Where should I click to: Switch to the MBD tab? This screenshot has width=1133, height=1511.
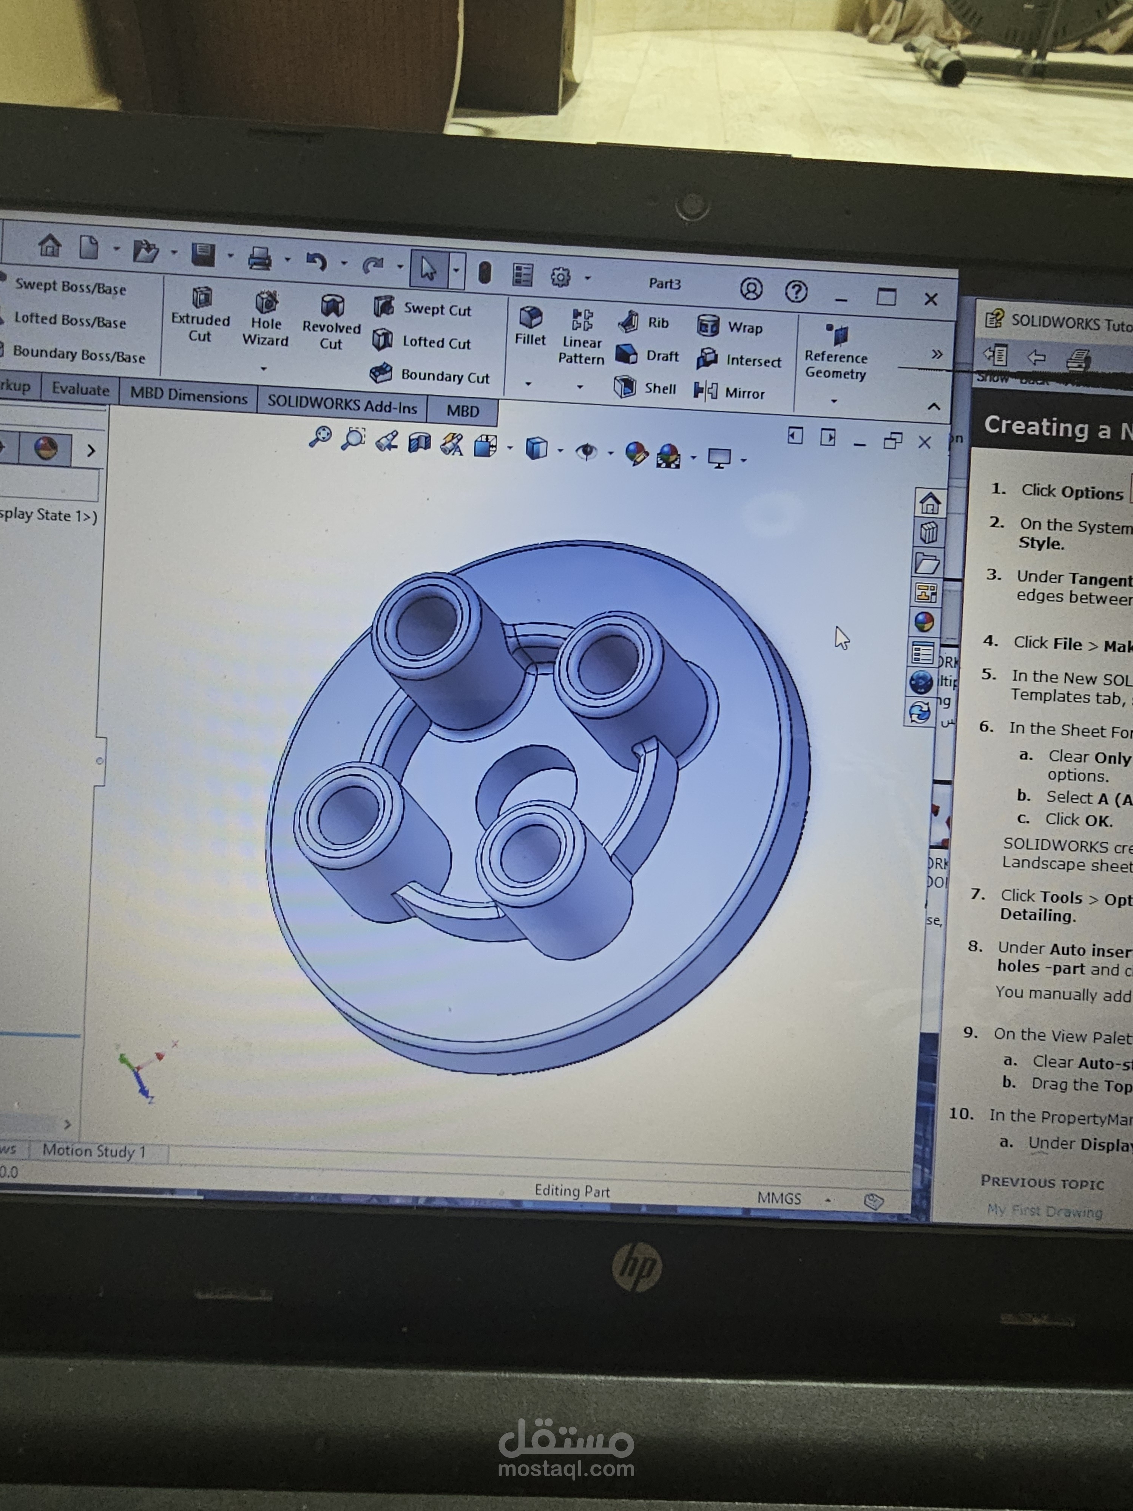(462, 411)
